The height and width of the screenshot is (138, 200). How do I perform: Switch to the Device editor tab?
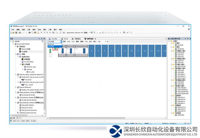click(x=66, y=39)
